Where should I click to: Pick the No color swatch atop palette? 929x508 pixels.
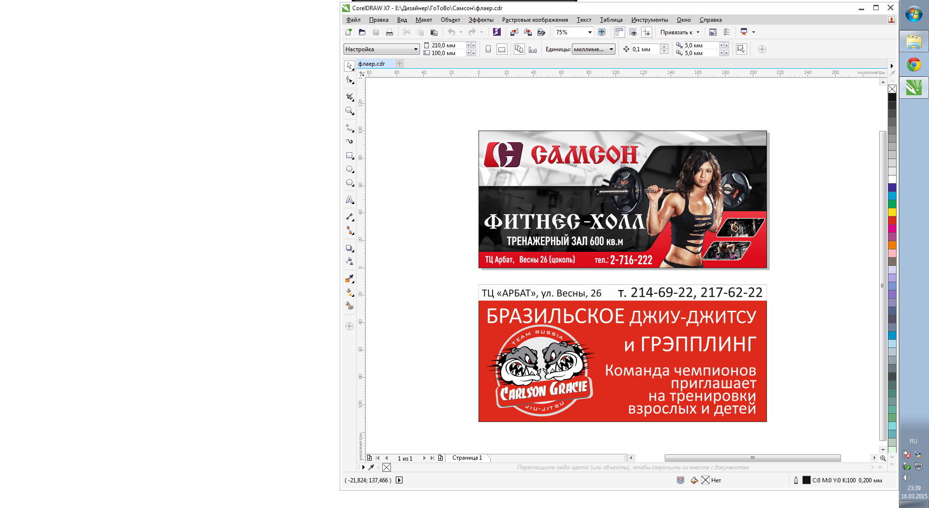point(892,89)
